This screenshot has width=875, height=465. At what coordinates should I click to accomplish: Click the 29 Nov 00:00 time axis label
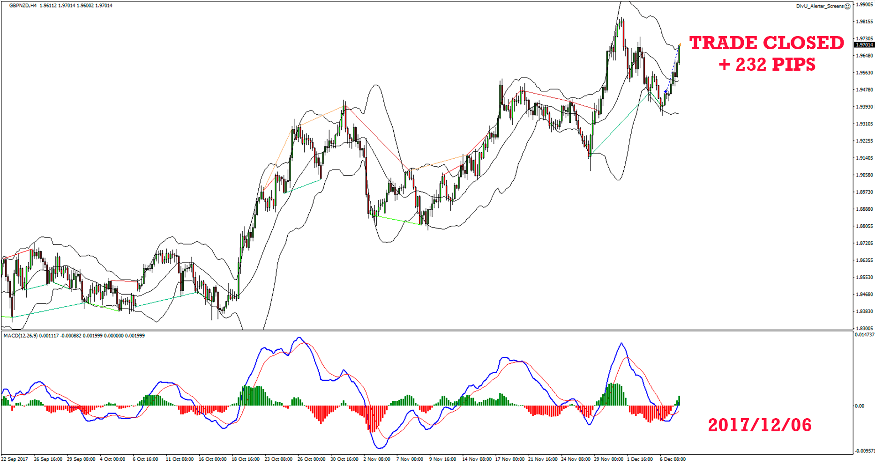(x=608, y=459)
